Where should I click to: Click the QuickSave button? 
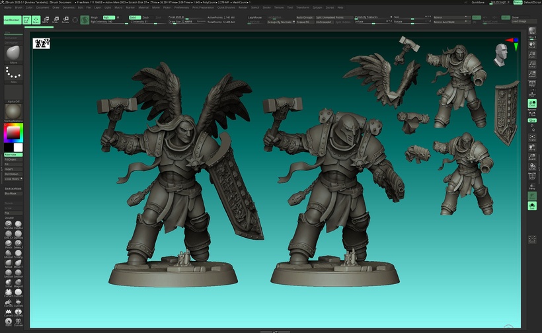pyautogui.click(x=478, y=3)
